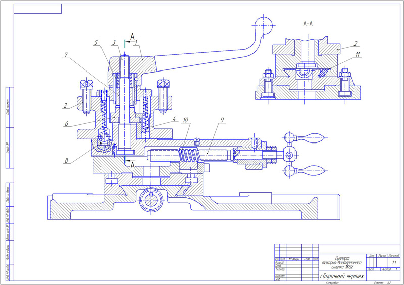Click the 'А-А' section view title
The width and height of the screenshot is (404, 285).
tap(308, 24)
